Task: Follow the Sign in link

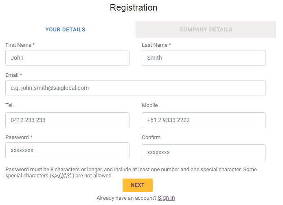Action: 166,198
